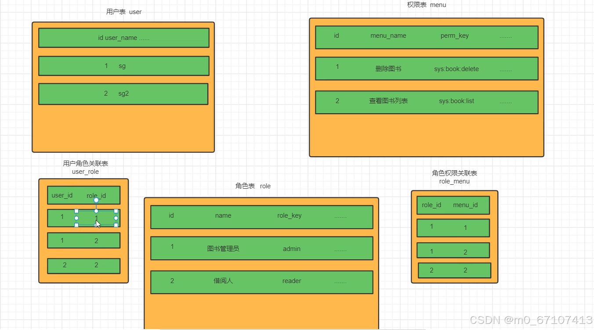The width and height of the screenshot is (594, 330).
Task: Select the user_role row with values 1 2
Action: pos(83,240)
